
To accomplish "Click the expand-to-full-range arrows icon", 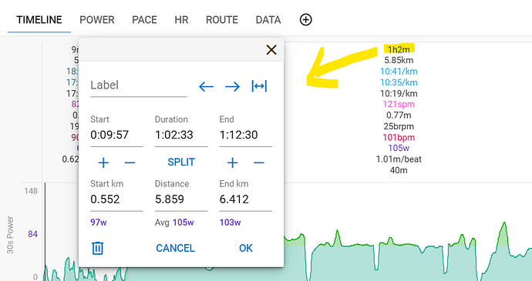I will tap(259, 86).
